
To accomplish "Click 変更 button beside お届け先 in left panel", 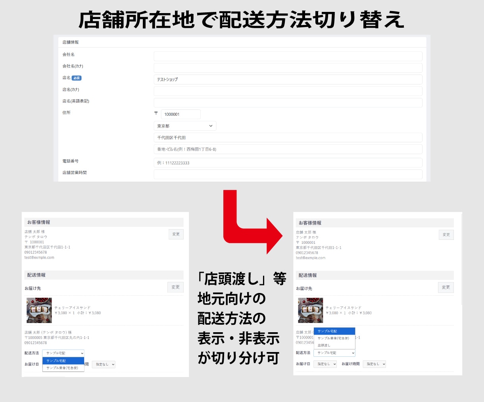I will (x=176, y=287).
